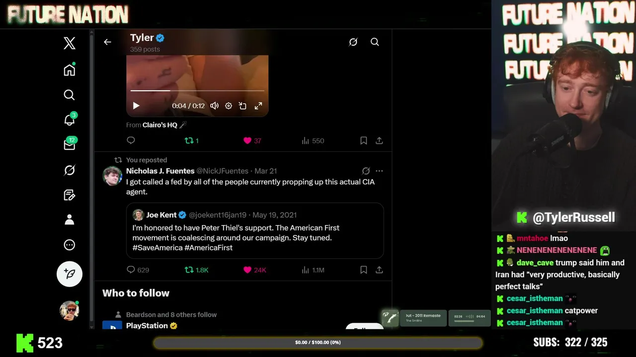Open the @NickJFuentes handle
Viewport: 636px width, 357px height.
point(222,171)
